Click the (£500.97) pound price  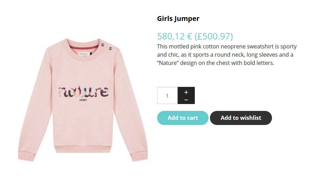click(x=214, y=36)
